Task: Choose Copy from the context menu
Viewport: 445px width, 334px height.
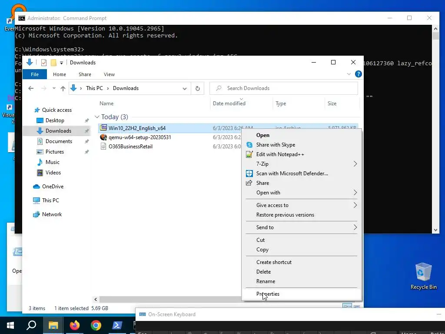Action: (x=302, y=250)
